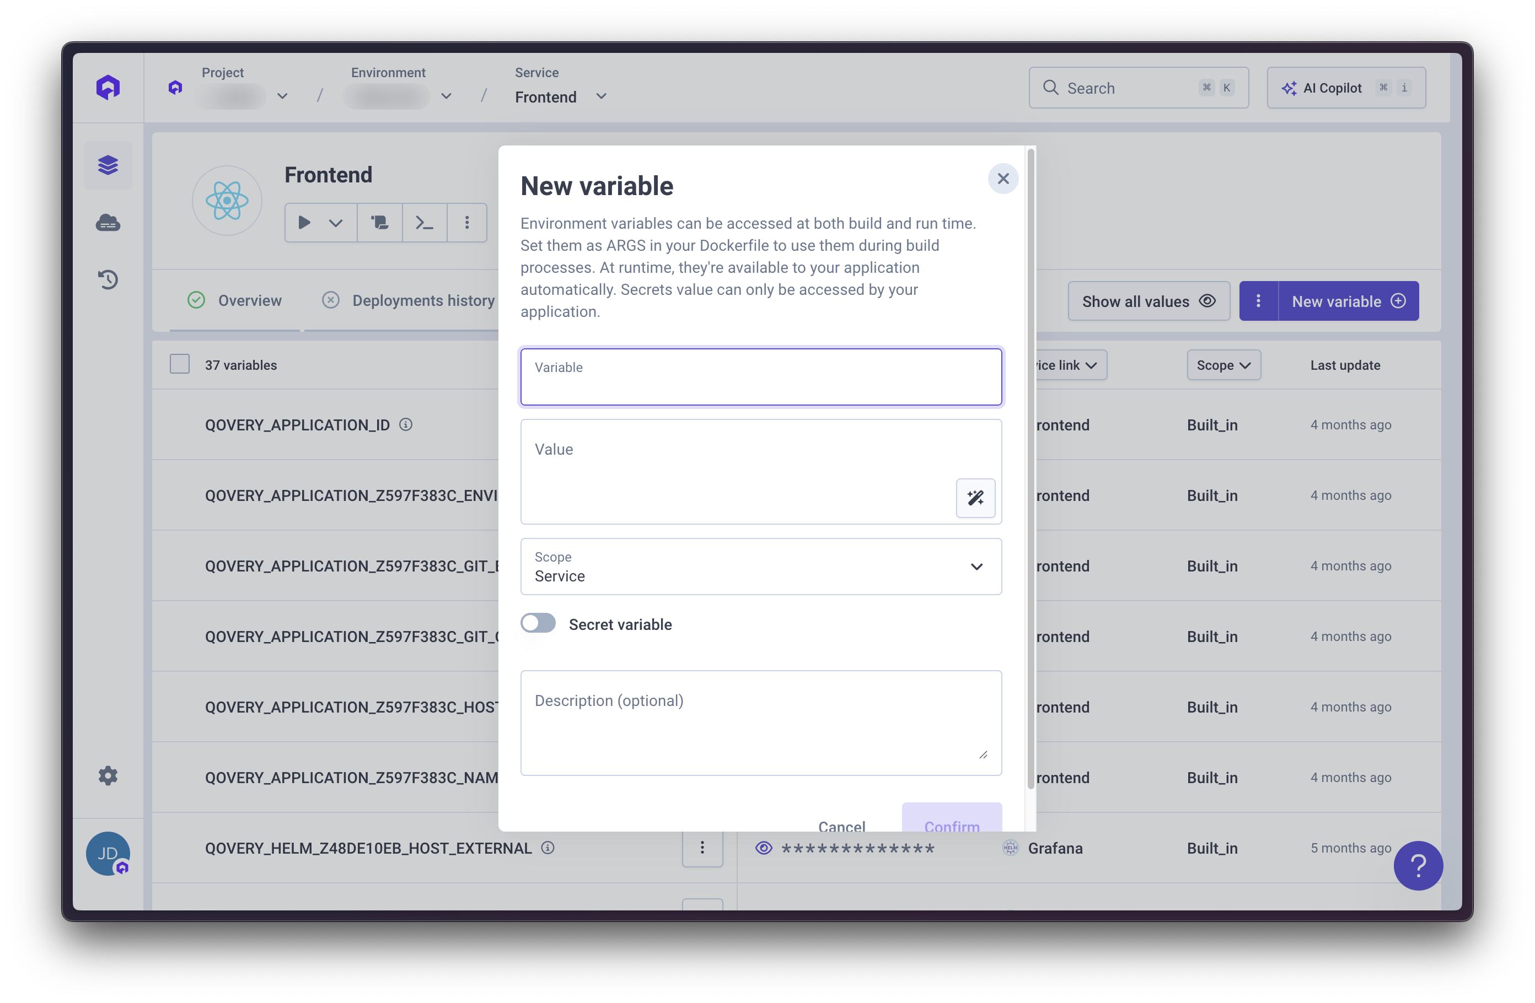Open the settings gear in sidebar
Image resolution: width=1535 pixels, height=1003 pixels.
coord(108,775)
